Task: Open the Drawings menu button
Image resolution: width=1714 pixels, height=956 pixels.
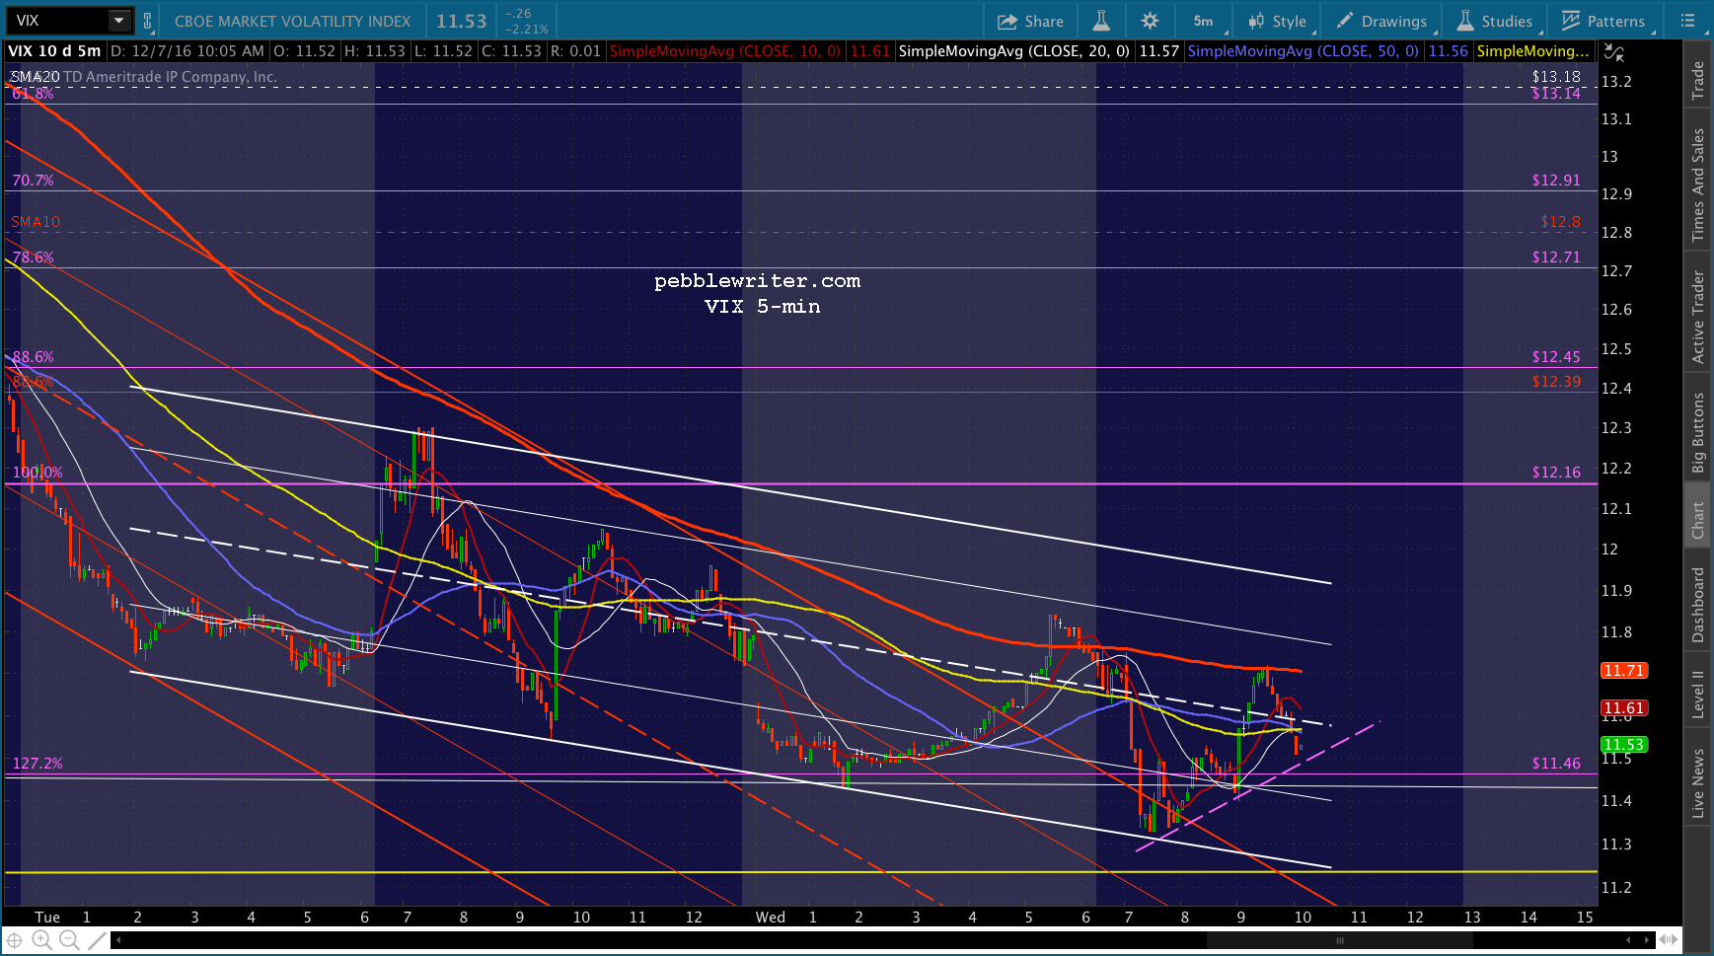Action: click(1381, 21)
